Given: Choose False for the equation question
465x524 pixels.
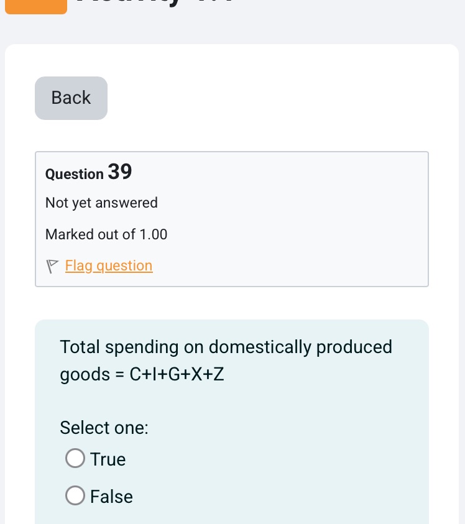Looking at the screenshot, I should 75,495.
